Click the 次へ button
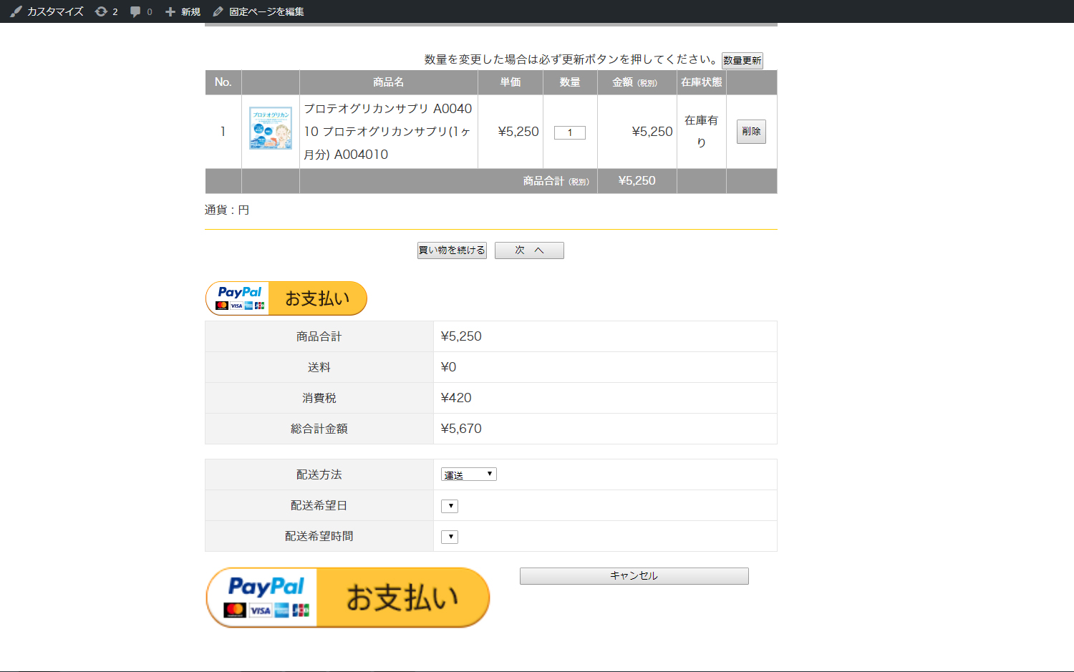 [x=529, y=250]
